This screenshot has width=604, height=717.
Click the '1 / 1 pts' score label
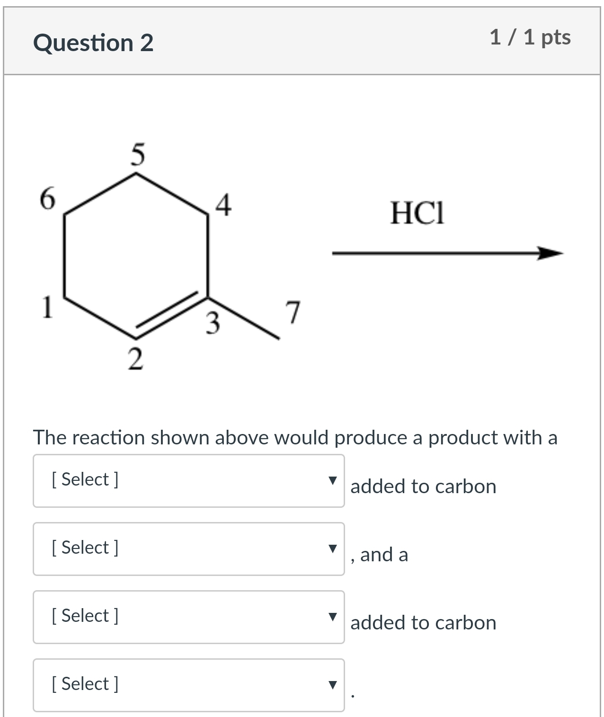click(x=530, y=37)
